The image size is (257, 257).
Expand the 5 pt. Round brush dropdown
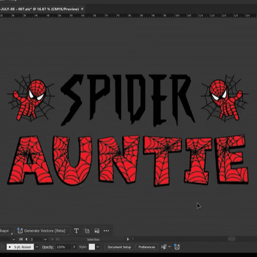pos(37,247)
